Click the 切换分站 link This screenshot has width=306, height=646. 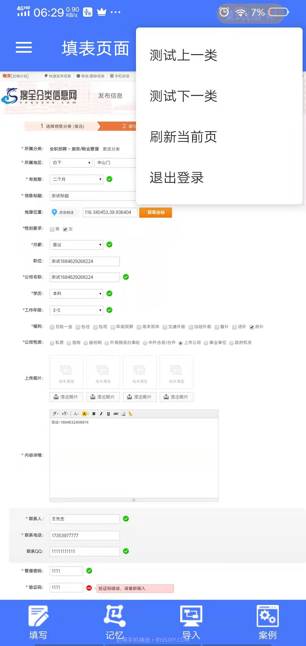[20, 76]
